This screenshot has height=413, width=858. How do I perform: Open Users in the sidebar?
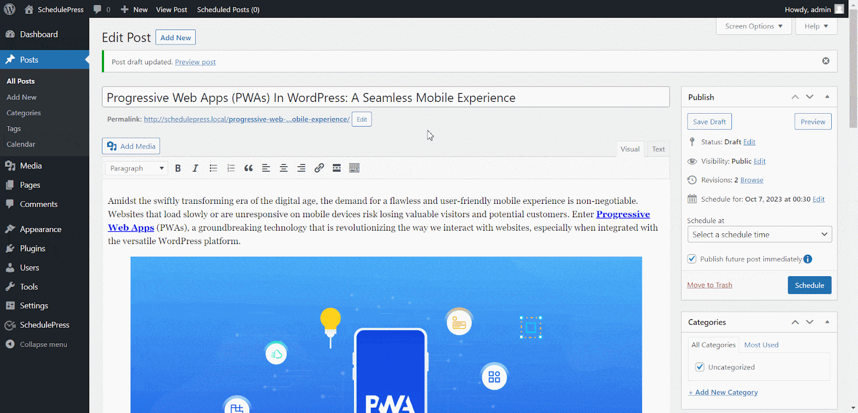pyautogui.click(x=45, y=268)
